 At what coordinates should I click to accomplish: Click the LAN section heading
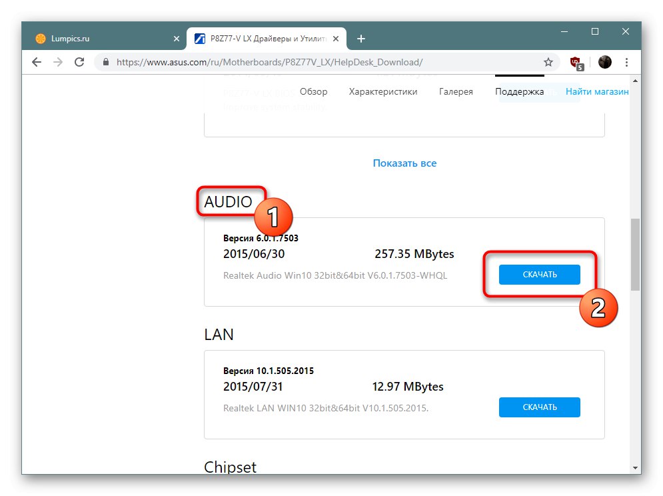(x=219, y=335)
